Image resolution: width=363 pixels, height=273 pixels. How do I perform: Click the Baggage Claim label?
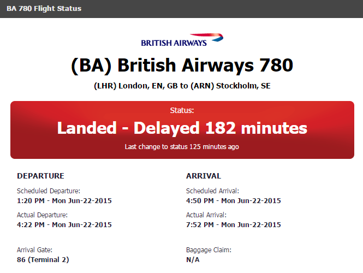pyautogui.click(x=209, y=250)
